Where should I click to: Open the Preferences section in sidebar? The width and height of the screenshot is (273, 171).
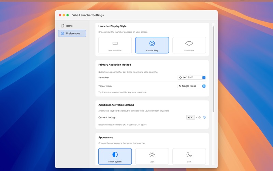72,33
